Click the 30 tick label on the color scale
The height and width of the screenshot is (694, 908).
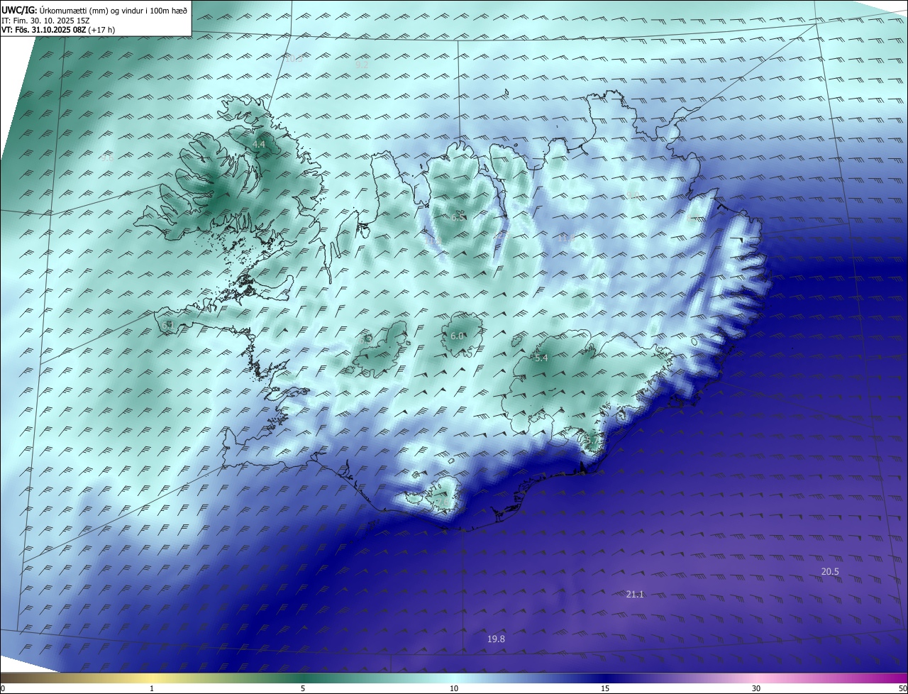[x=756, y=688]
